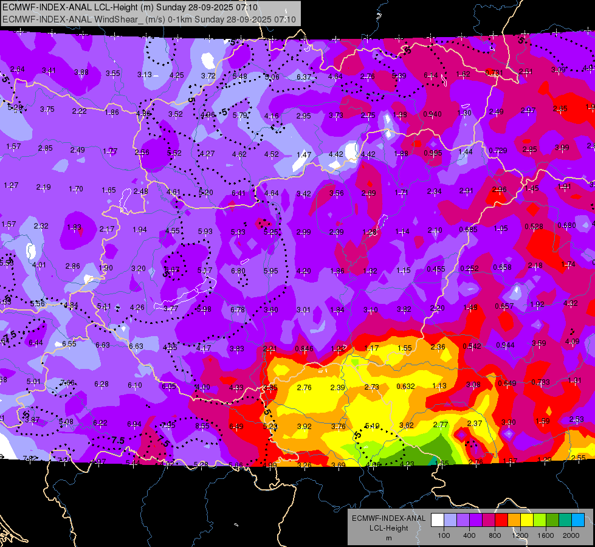Click wind shear value 3.72

click(208, 76)
